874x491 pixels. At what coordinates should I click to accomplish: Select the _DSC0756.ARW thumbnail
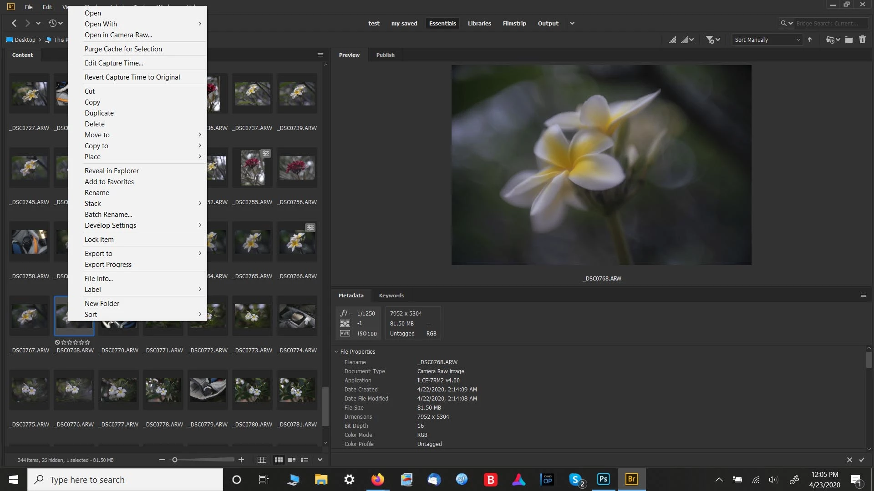pyautogui.click(x=297, y=167)
